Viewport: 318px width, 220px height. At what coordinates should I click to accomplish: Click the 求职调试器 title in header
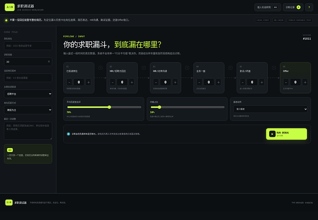(x=25, y=6)
